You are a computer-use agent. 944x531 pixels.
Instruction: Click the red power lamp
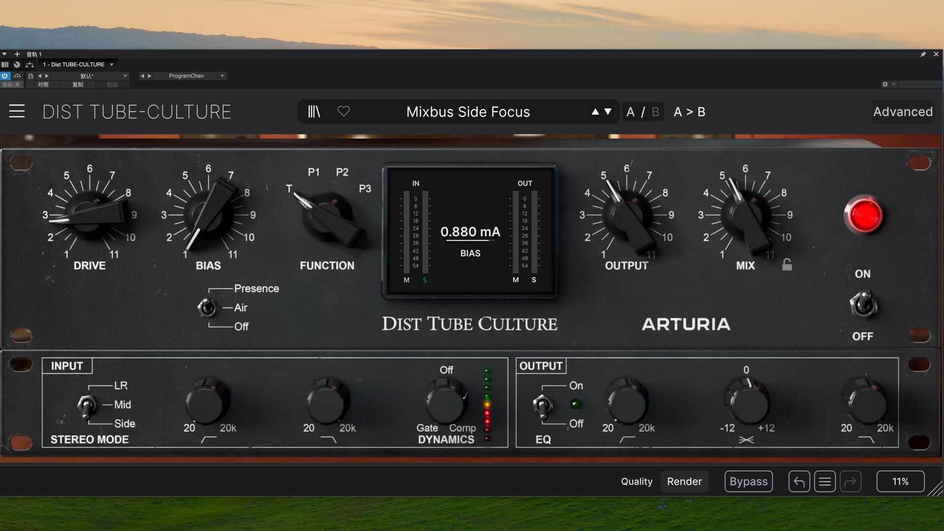863,216
